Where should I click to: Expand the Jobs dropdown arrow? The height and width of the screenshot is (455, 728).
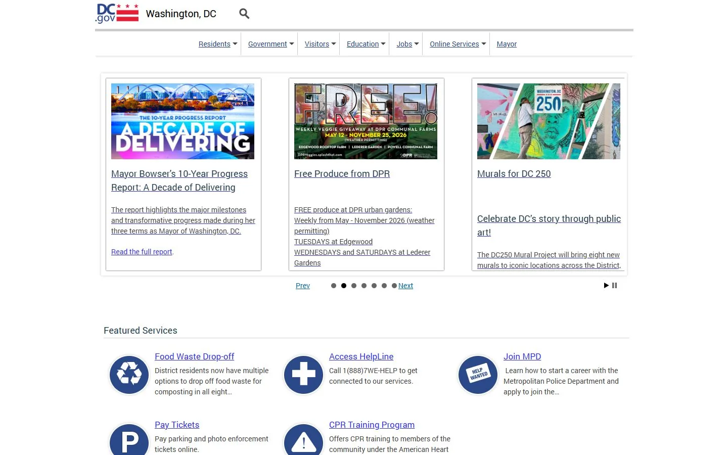tap(417, 44)
